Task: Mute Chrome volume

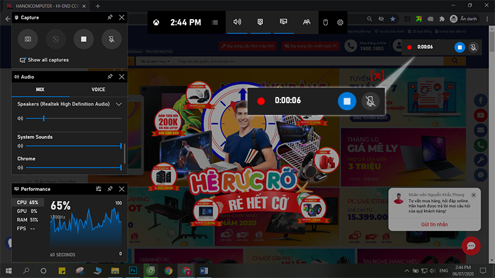Action: click(20, 167)
